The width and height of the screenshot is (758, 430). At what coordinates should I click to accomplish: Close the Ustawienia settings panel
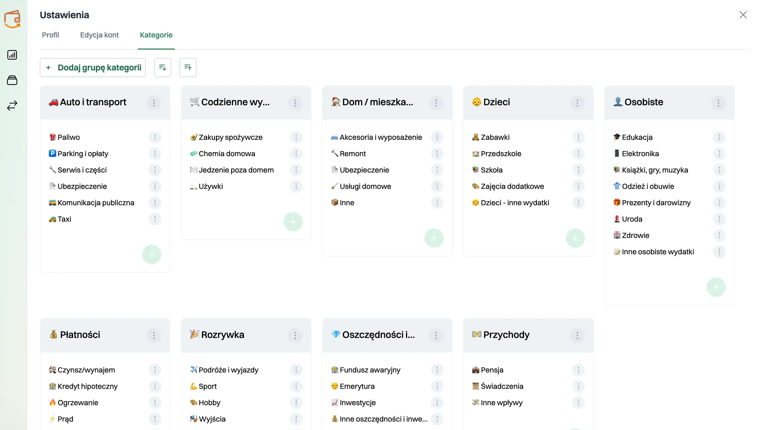coord(743,15)
